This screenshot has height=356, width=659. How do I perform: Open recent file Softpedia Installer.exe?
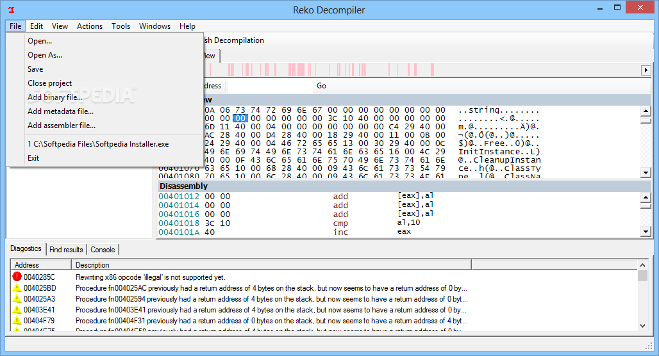tap(105, 144)
